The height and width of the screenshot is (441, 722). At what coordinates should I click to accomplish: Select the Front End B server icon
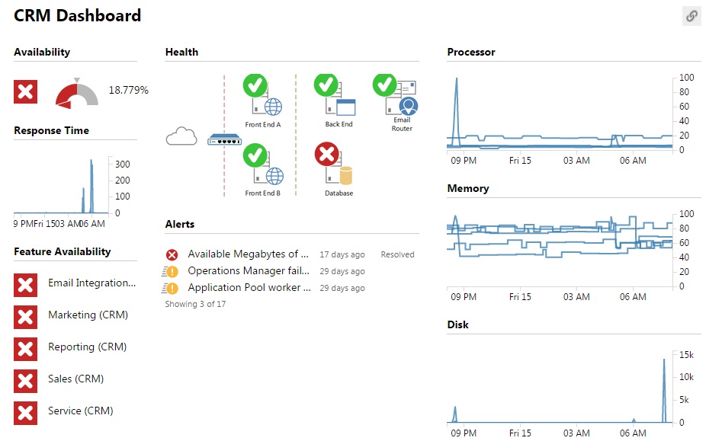(x=263, y=164)
